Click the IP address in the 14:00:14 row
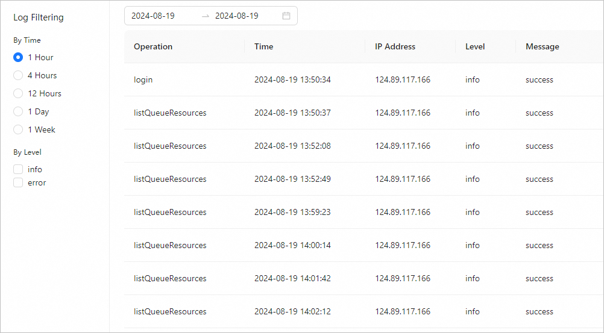The width and height of the screenshot is (604, 333). [403, 245]
